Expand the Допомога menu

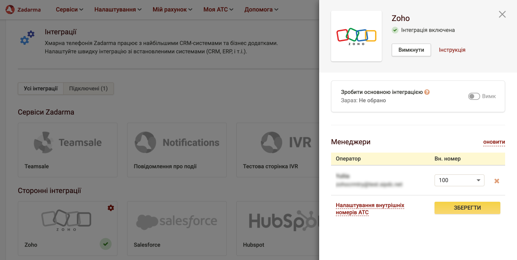[261, 10]
